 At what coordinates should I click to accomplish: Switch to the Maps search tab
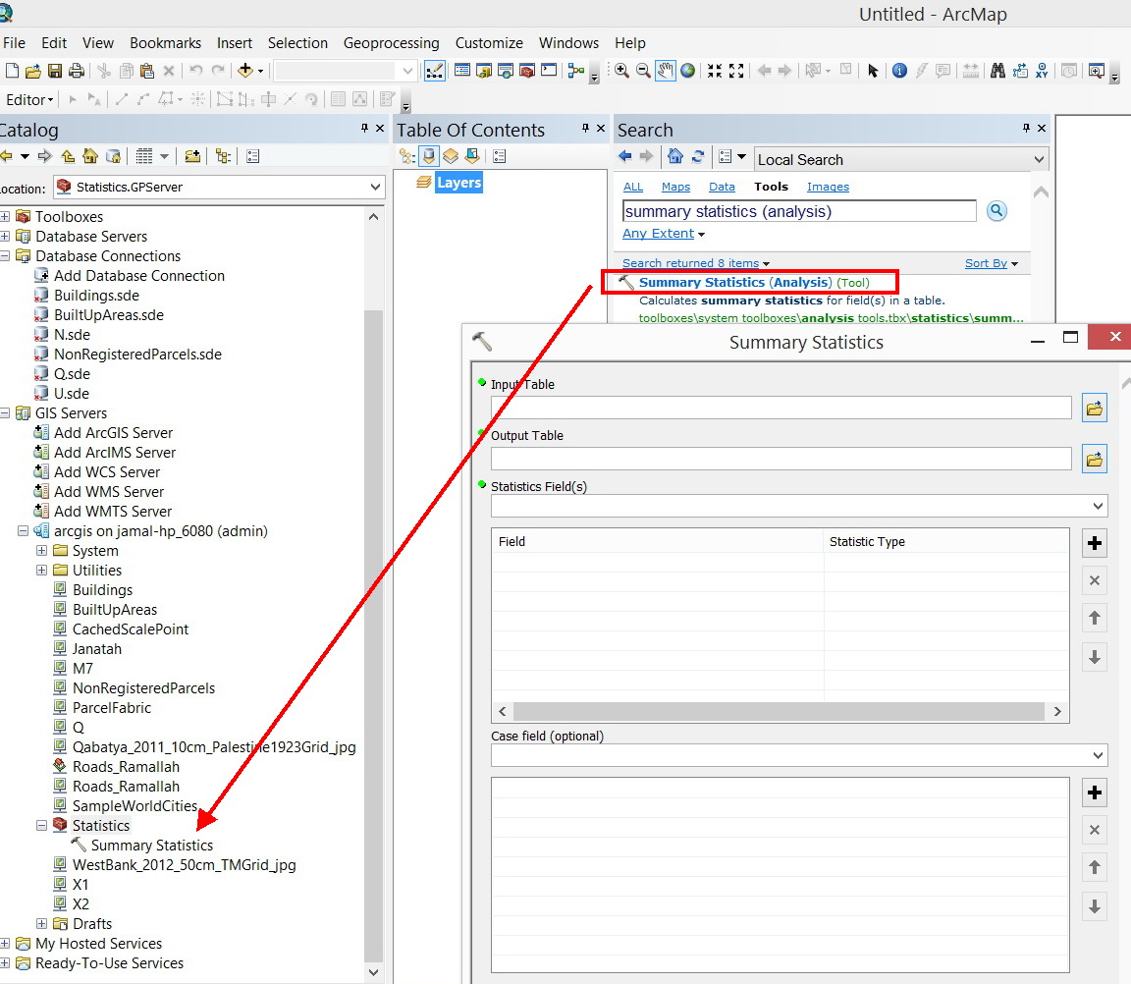point(675,187)
